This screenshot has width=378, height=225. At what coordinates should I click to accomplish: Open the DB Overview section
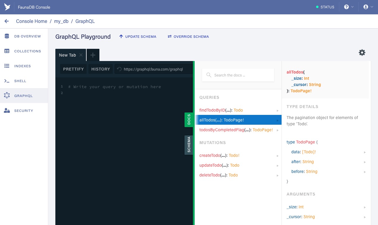point(24,36)
